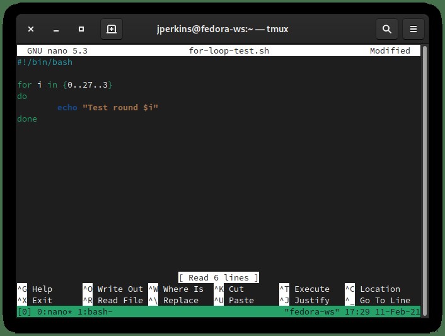This screenshot has height=336, width=445.
Task: Select tmux window 0:nano in status bar
Action: click(x=54, y=312)
